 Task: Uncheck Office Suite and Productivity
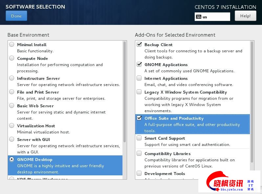click(x=139, y=118)
